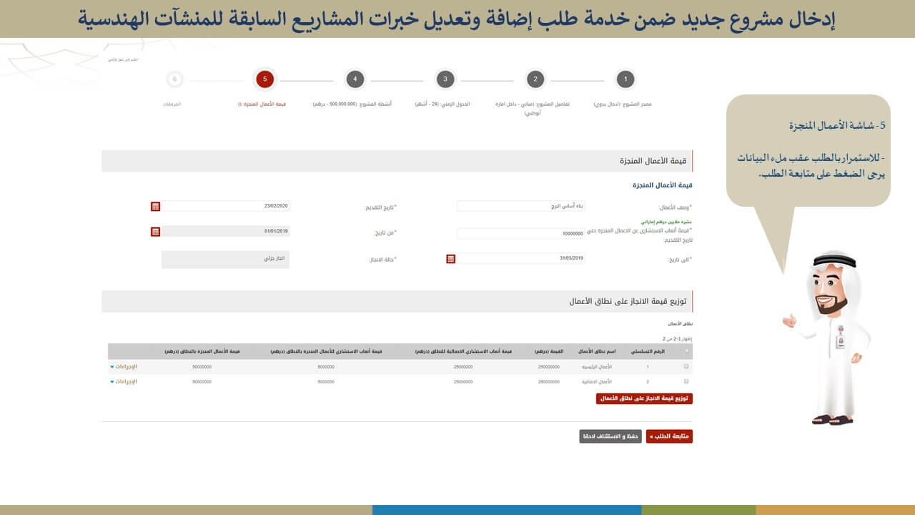Select step 4 circle in wizard
This screenshot has height=515, width=915.
tap(355, 79)
